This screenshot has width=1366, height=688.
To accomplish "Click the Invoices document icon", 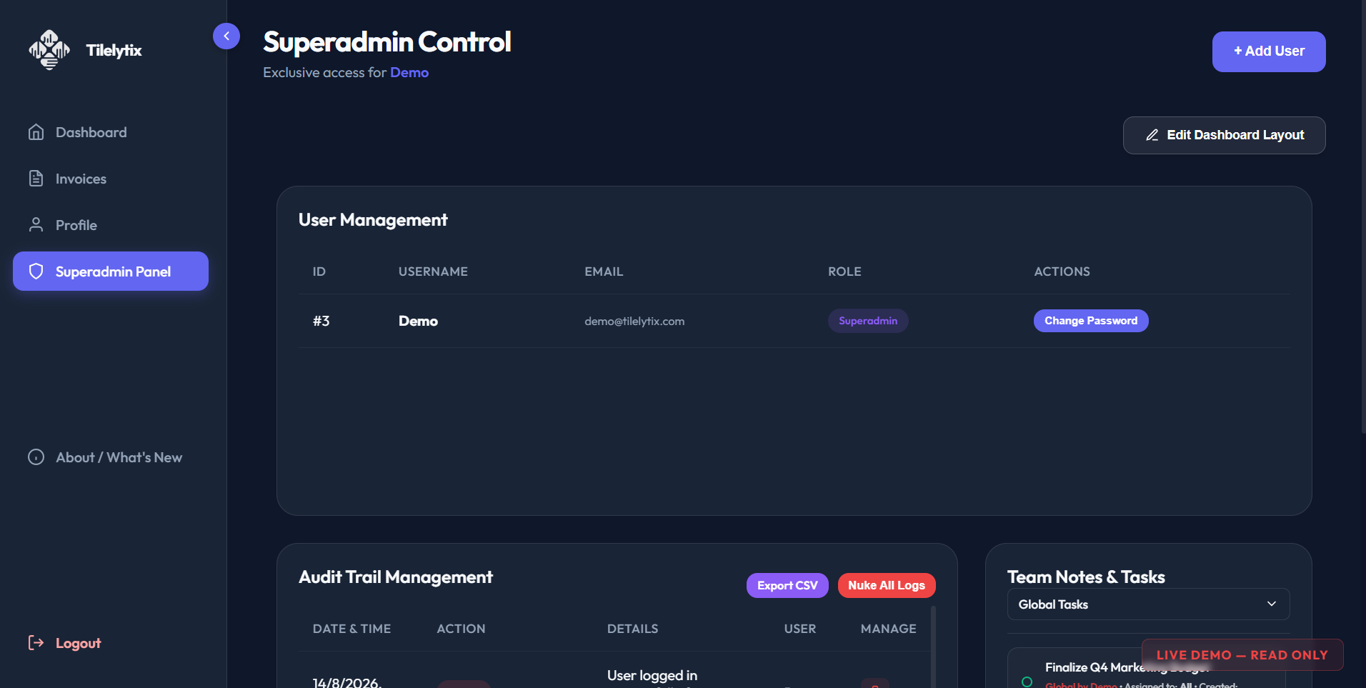I will [x=36, y=179].
